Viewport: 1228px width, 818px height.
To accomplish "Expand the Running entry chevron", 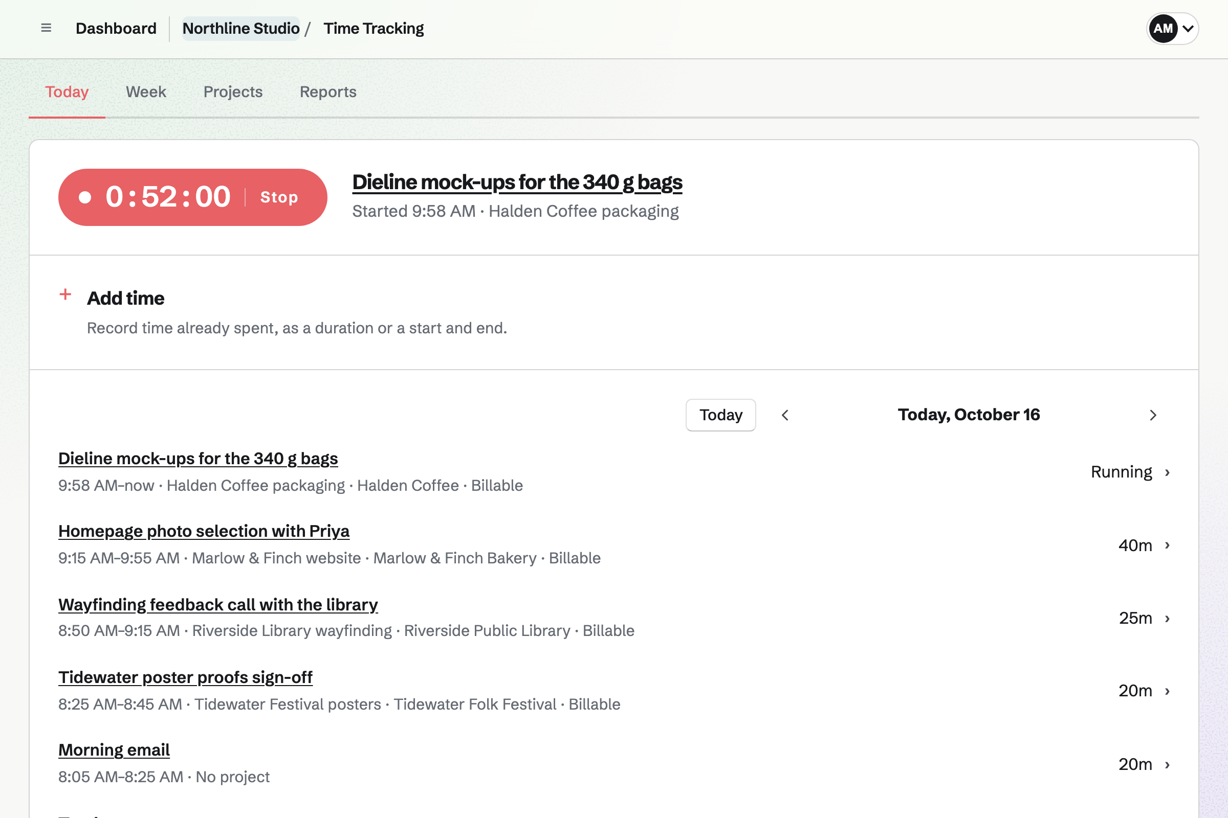I will [x=1168, y=472].
